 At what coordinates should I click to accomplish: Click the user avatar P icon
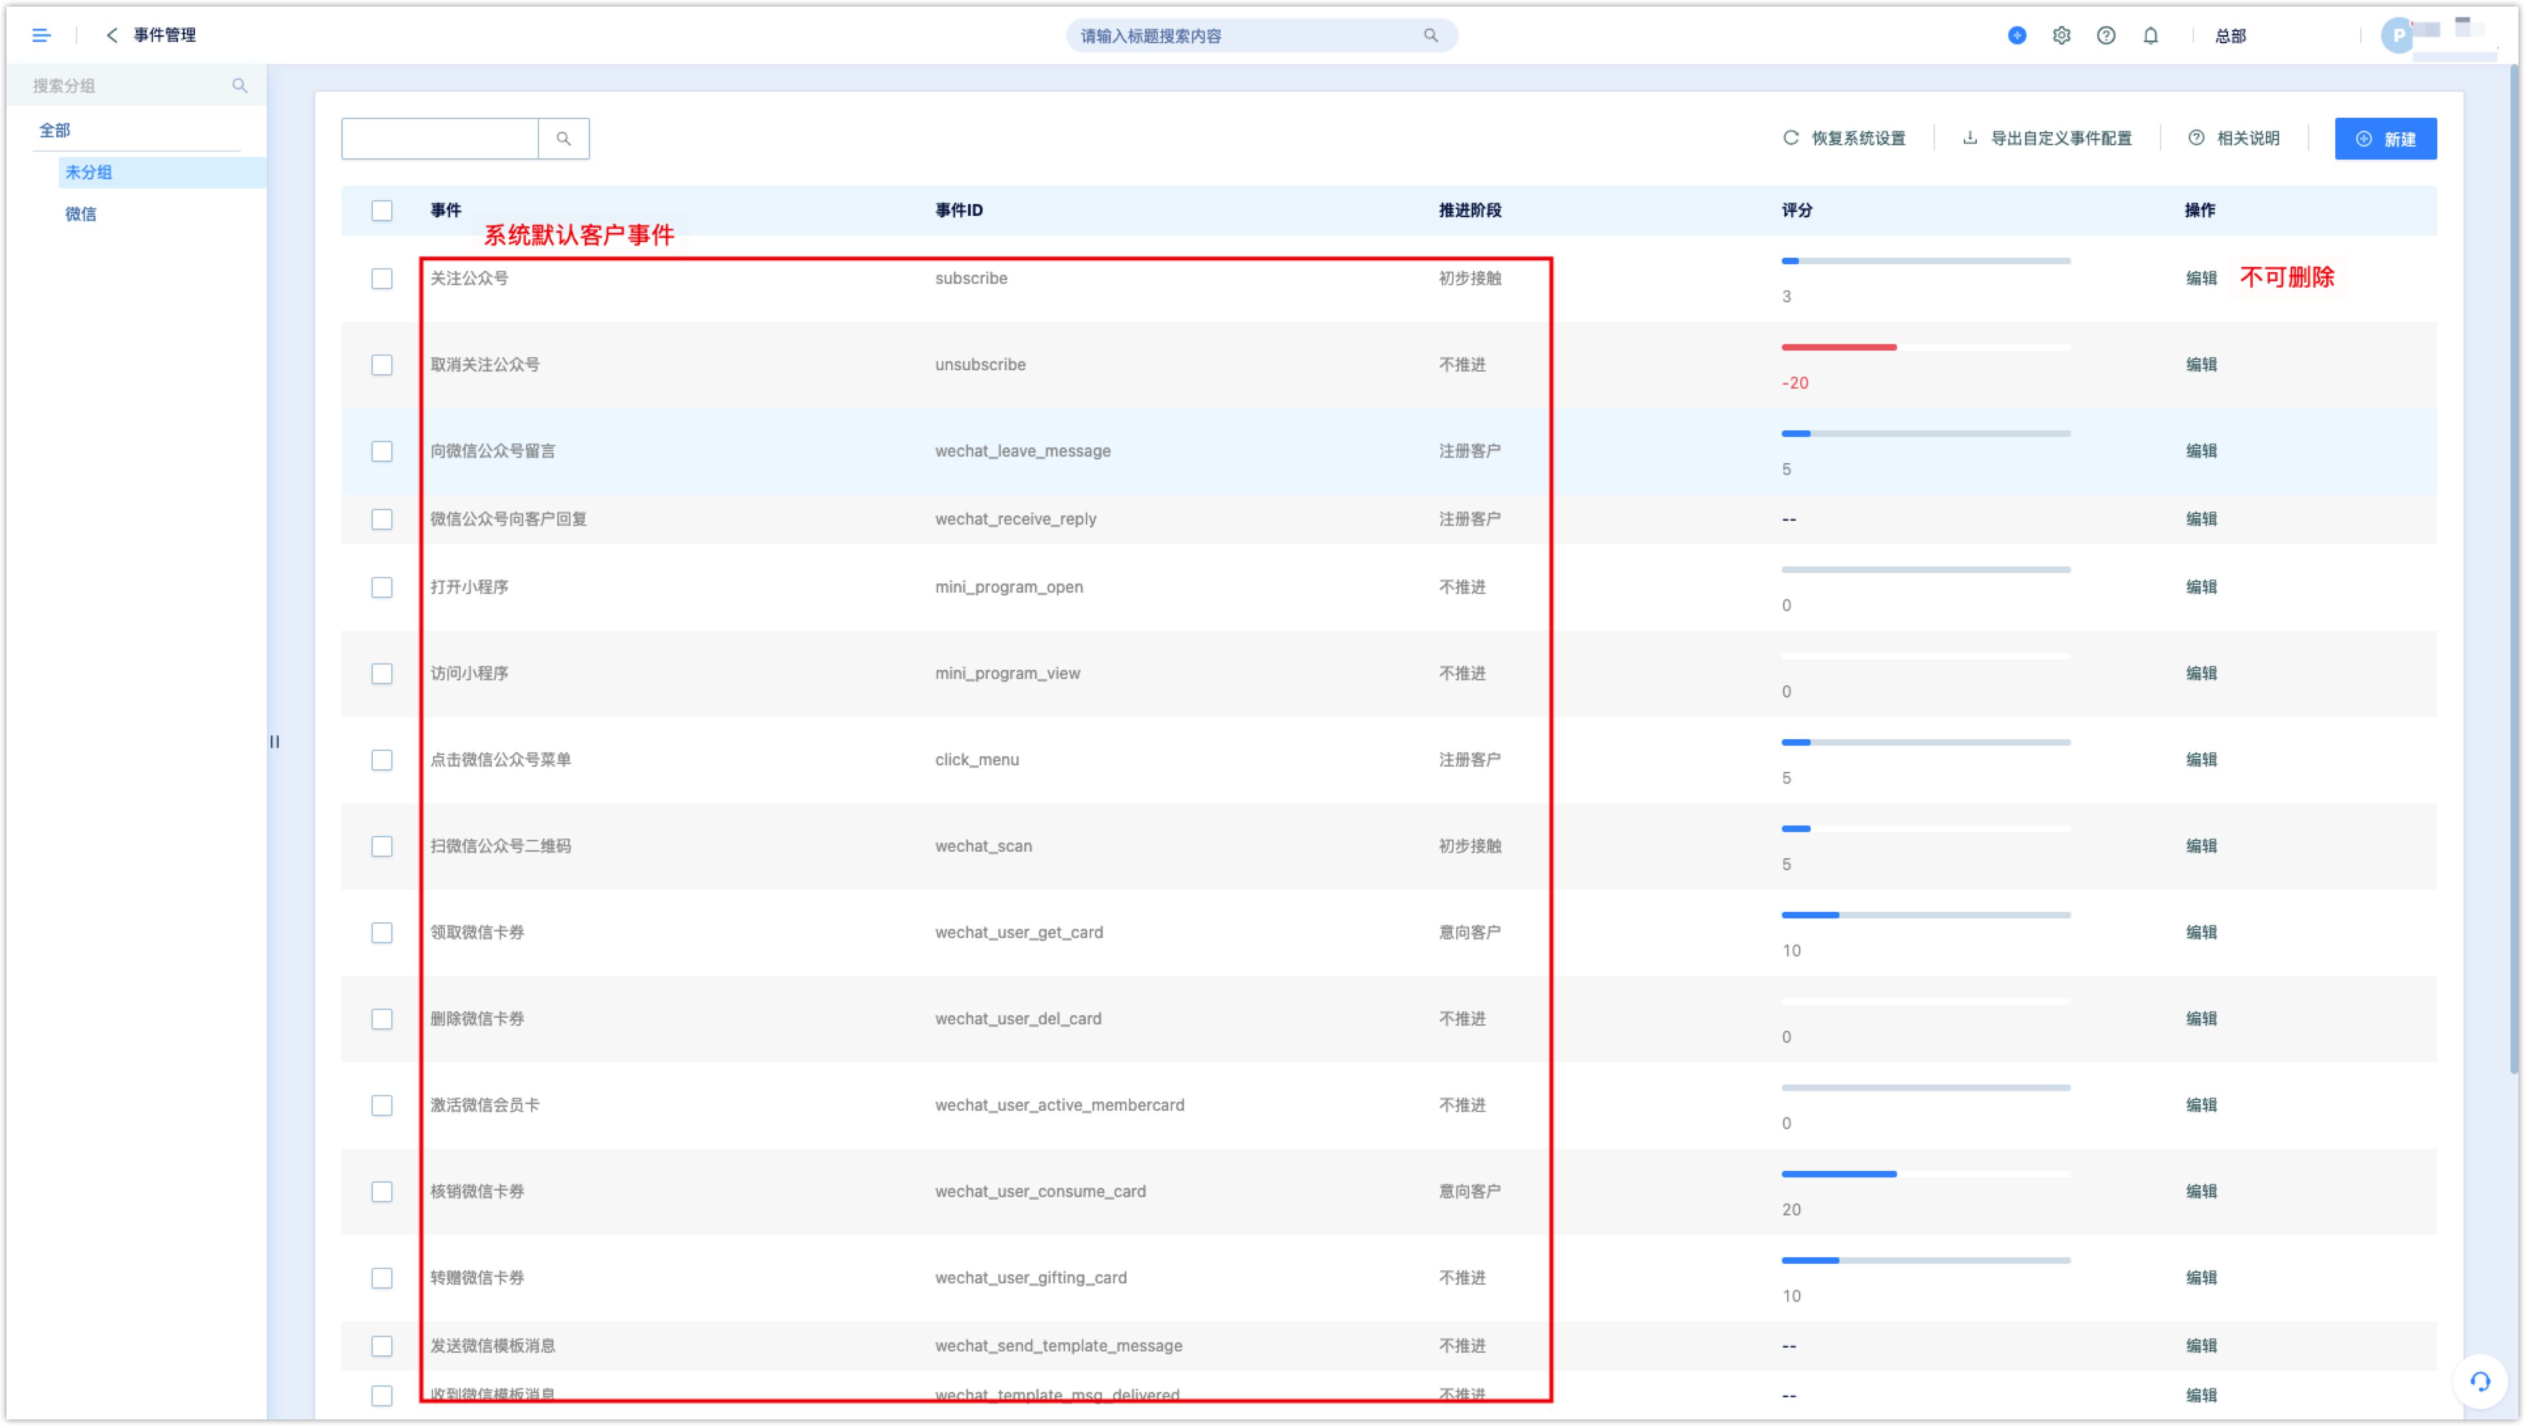[2397, 35]
